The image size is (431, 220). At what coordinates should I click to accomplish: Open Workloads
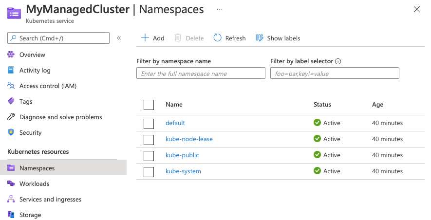point(35,184)
